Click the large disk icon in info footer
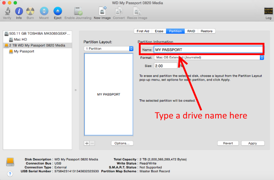Viewport: 274px width, 180px height. [x=10, y=162]
